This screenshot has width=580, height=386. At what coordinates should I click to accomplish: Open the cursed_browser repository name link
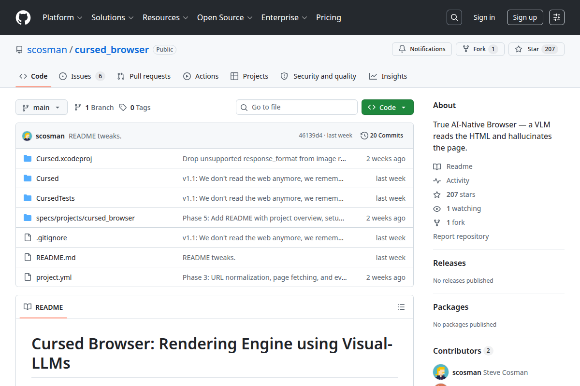[112, 49]
